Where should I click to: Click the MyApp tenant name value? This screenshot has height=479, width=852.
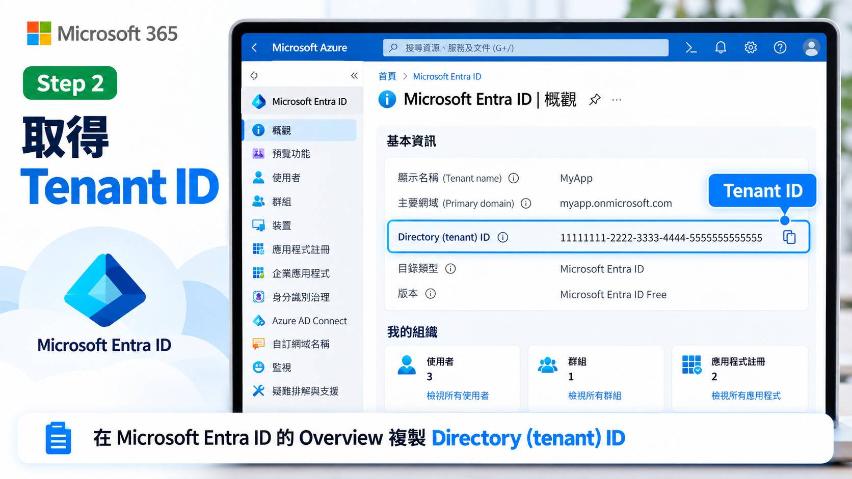pyautogui.click(x=576, y=178)
